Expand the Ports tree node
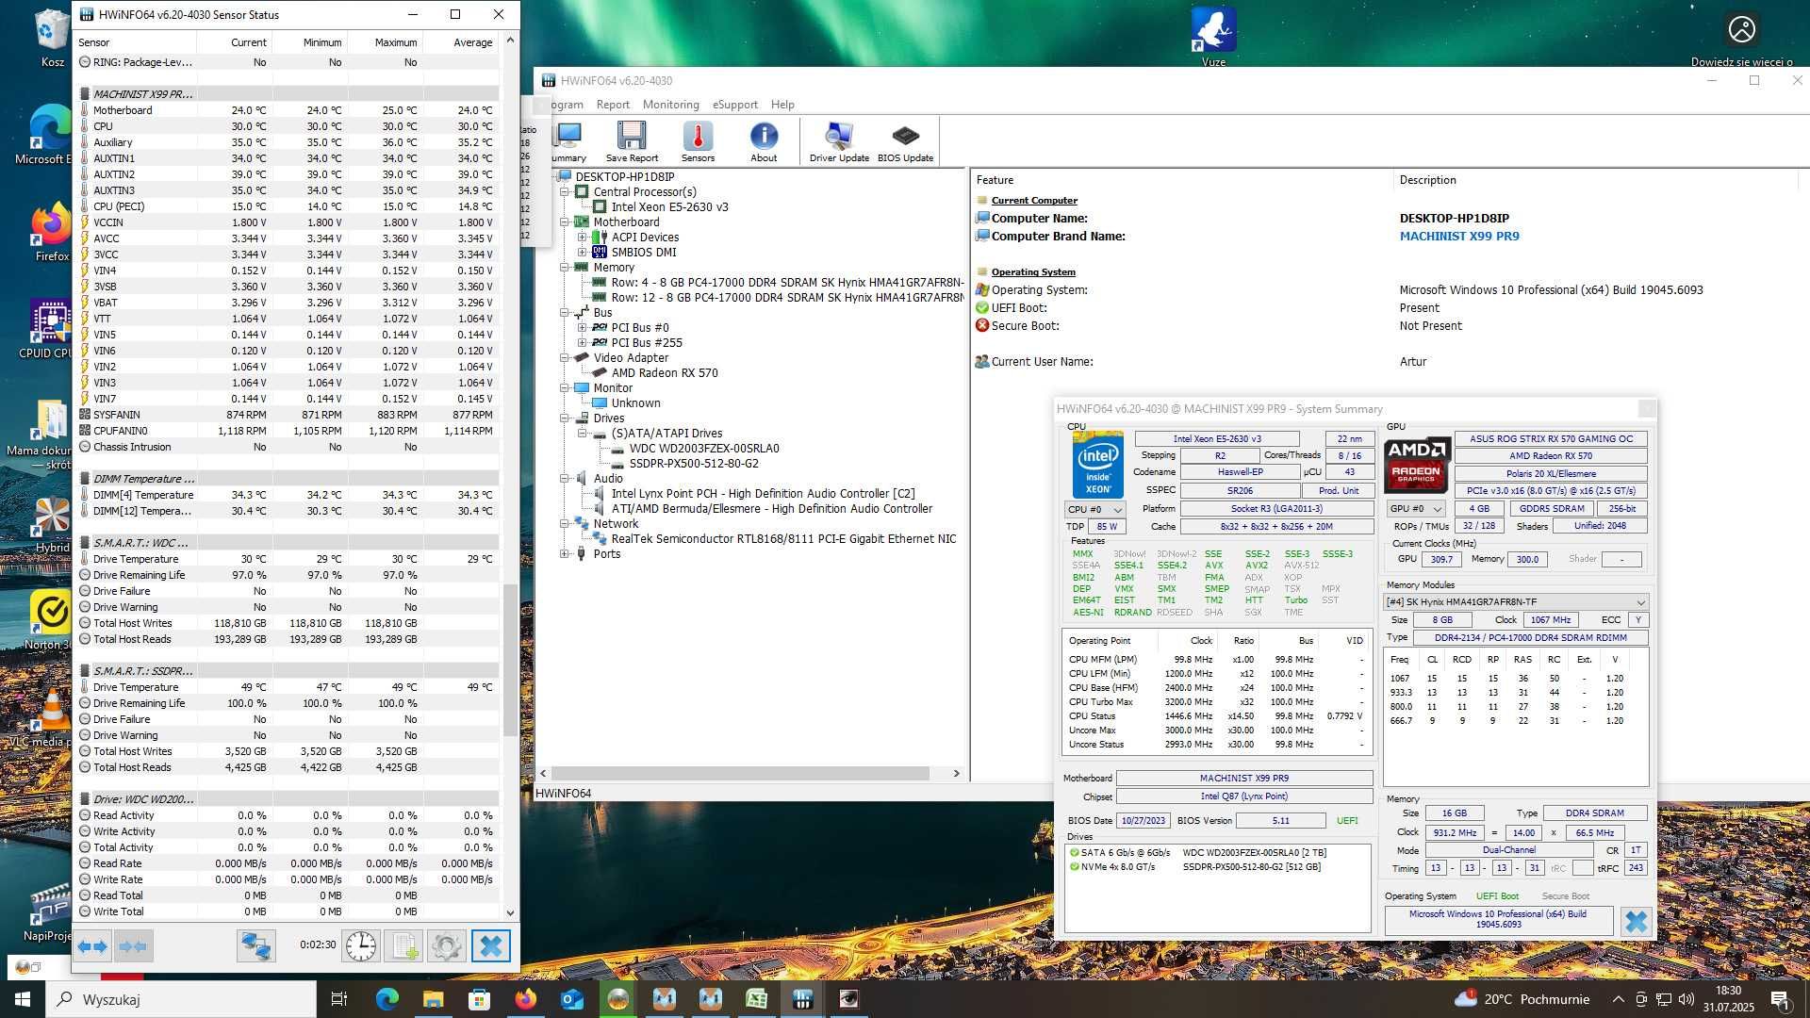The width and height of the screenshot is (1810, 1018). [565, 554]
